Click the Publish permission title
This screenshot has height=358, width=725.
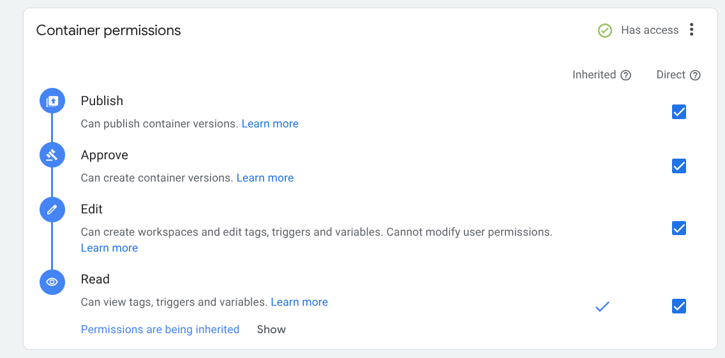(101, 101)
